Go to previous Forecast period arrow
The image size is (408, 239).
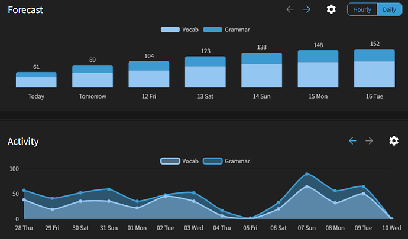pyautogui.click(x=290, y=9)
